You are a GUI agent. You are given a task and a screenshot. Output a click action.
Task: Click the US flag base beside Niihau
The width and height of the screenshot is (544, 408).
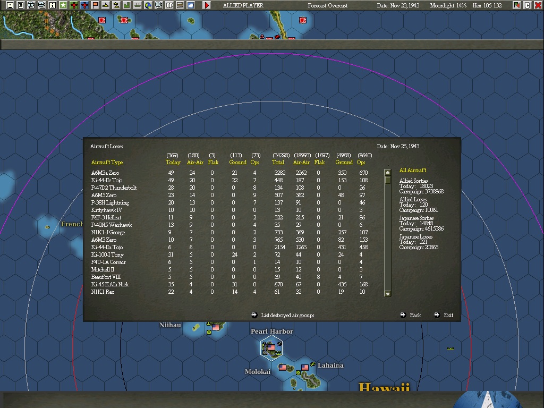(x=216, y=327)
